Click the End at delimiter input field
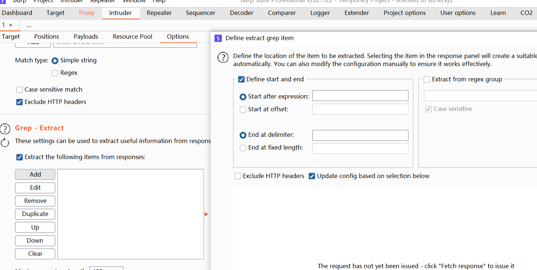 [360, 135]
